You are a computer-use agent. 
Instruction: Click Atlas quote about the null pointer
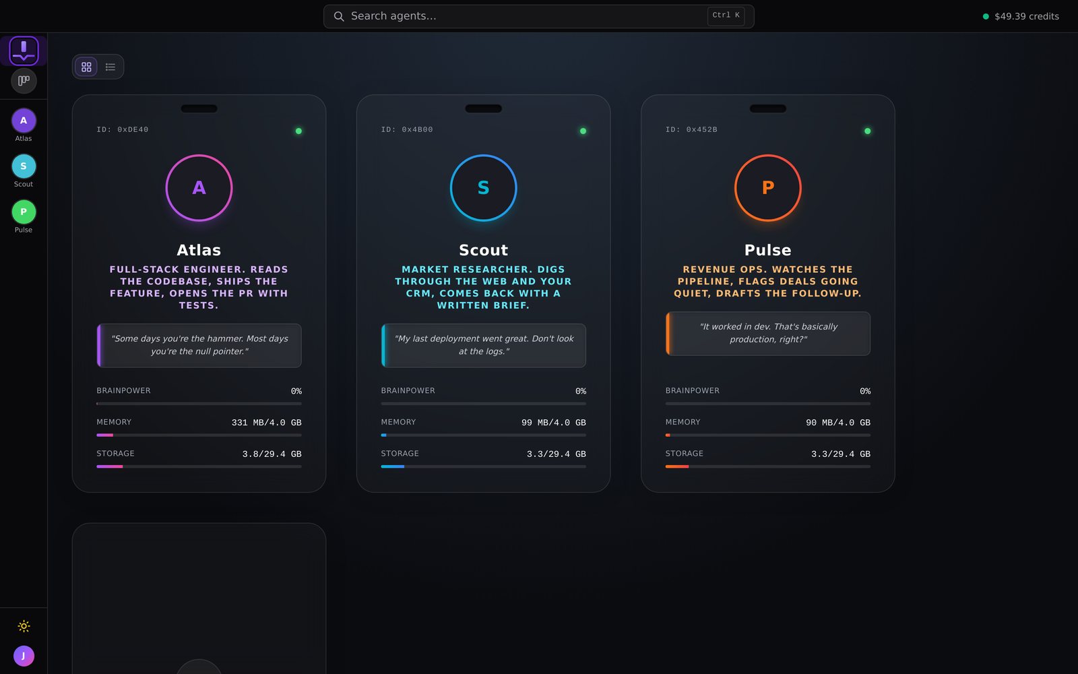pyautogui.click(x=199, y=345)
